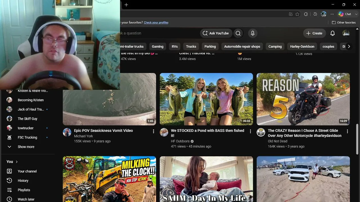This screenshot has height=202, width=360.
Task: Open We STOCKED a Pond with BASS title
Action: 208,133
